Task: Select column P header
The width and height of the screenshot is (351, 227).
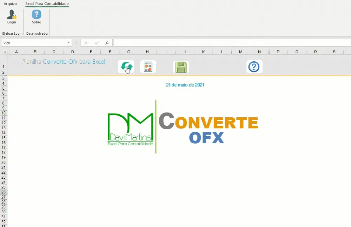Action: pos(278,52)
